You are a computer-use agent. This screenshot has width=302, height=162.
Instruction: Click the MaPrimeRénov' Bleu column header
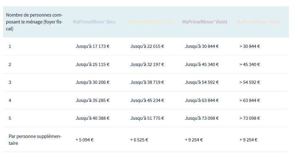(x=94, y=22)
